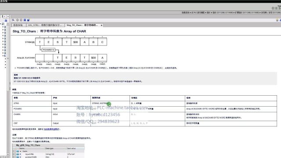The height and width of the screenshot is (158, 281).
Task: Collapse the root node of the navigation tree
Action: [x=1, y=24]
